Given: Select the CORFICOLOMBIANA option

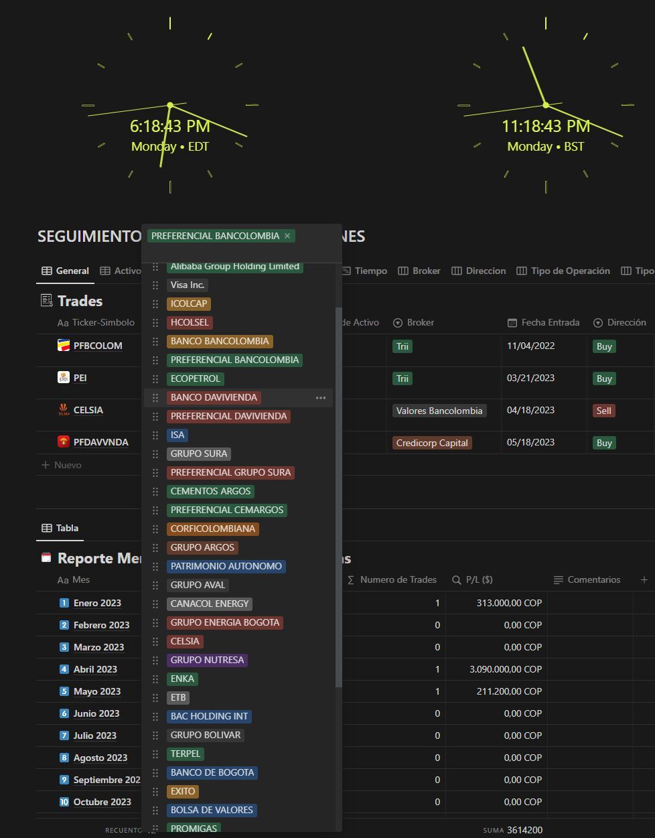Looking at the screenshot, I should pos(213,529).
